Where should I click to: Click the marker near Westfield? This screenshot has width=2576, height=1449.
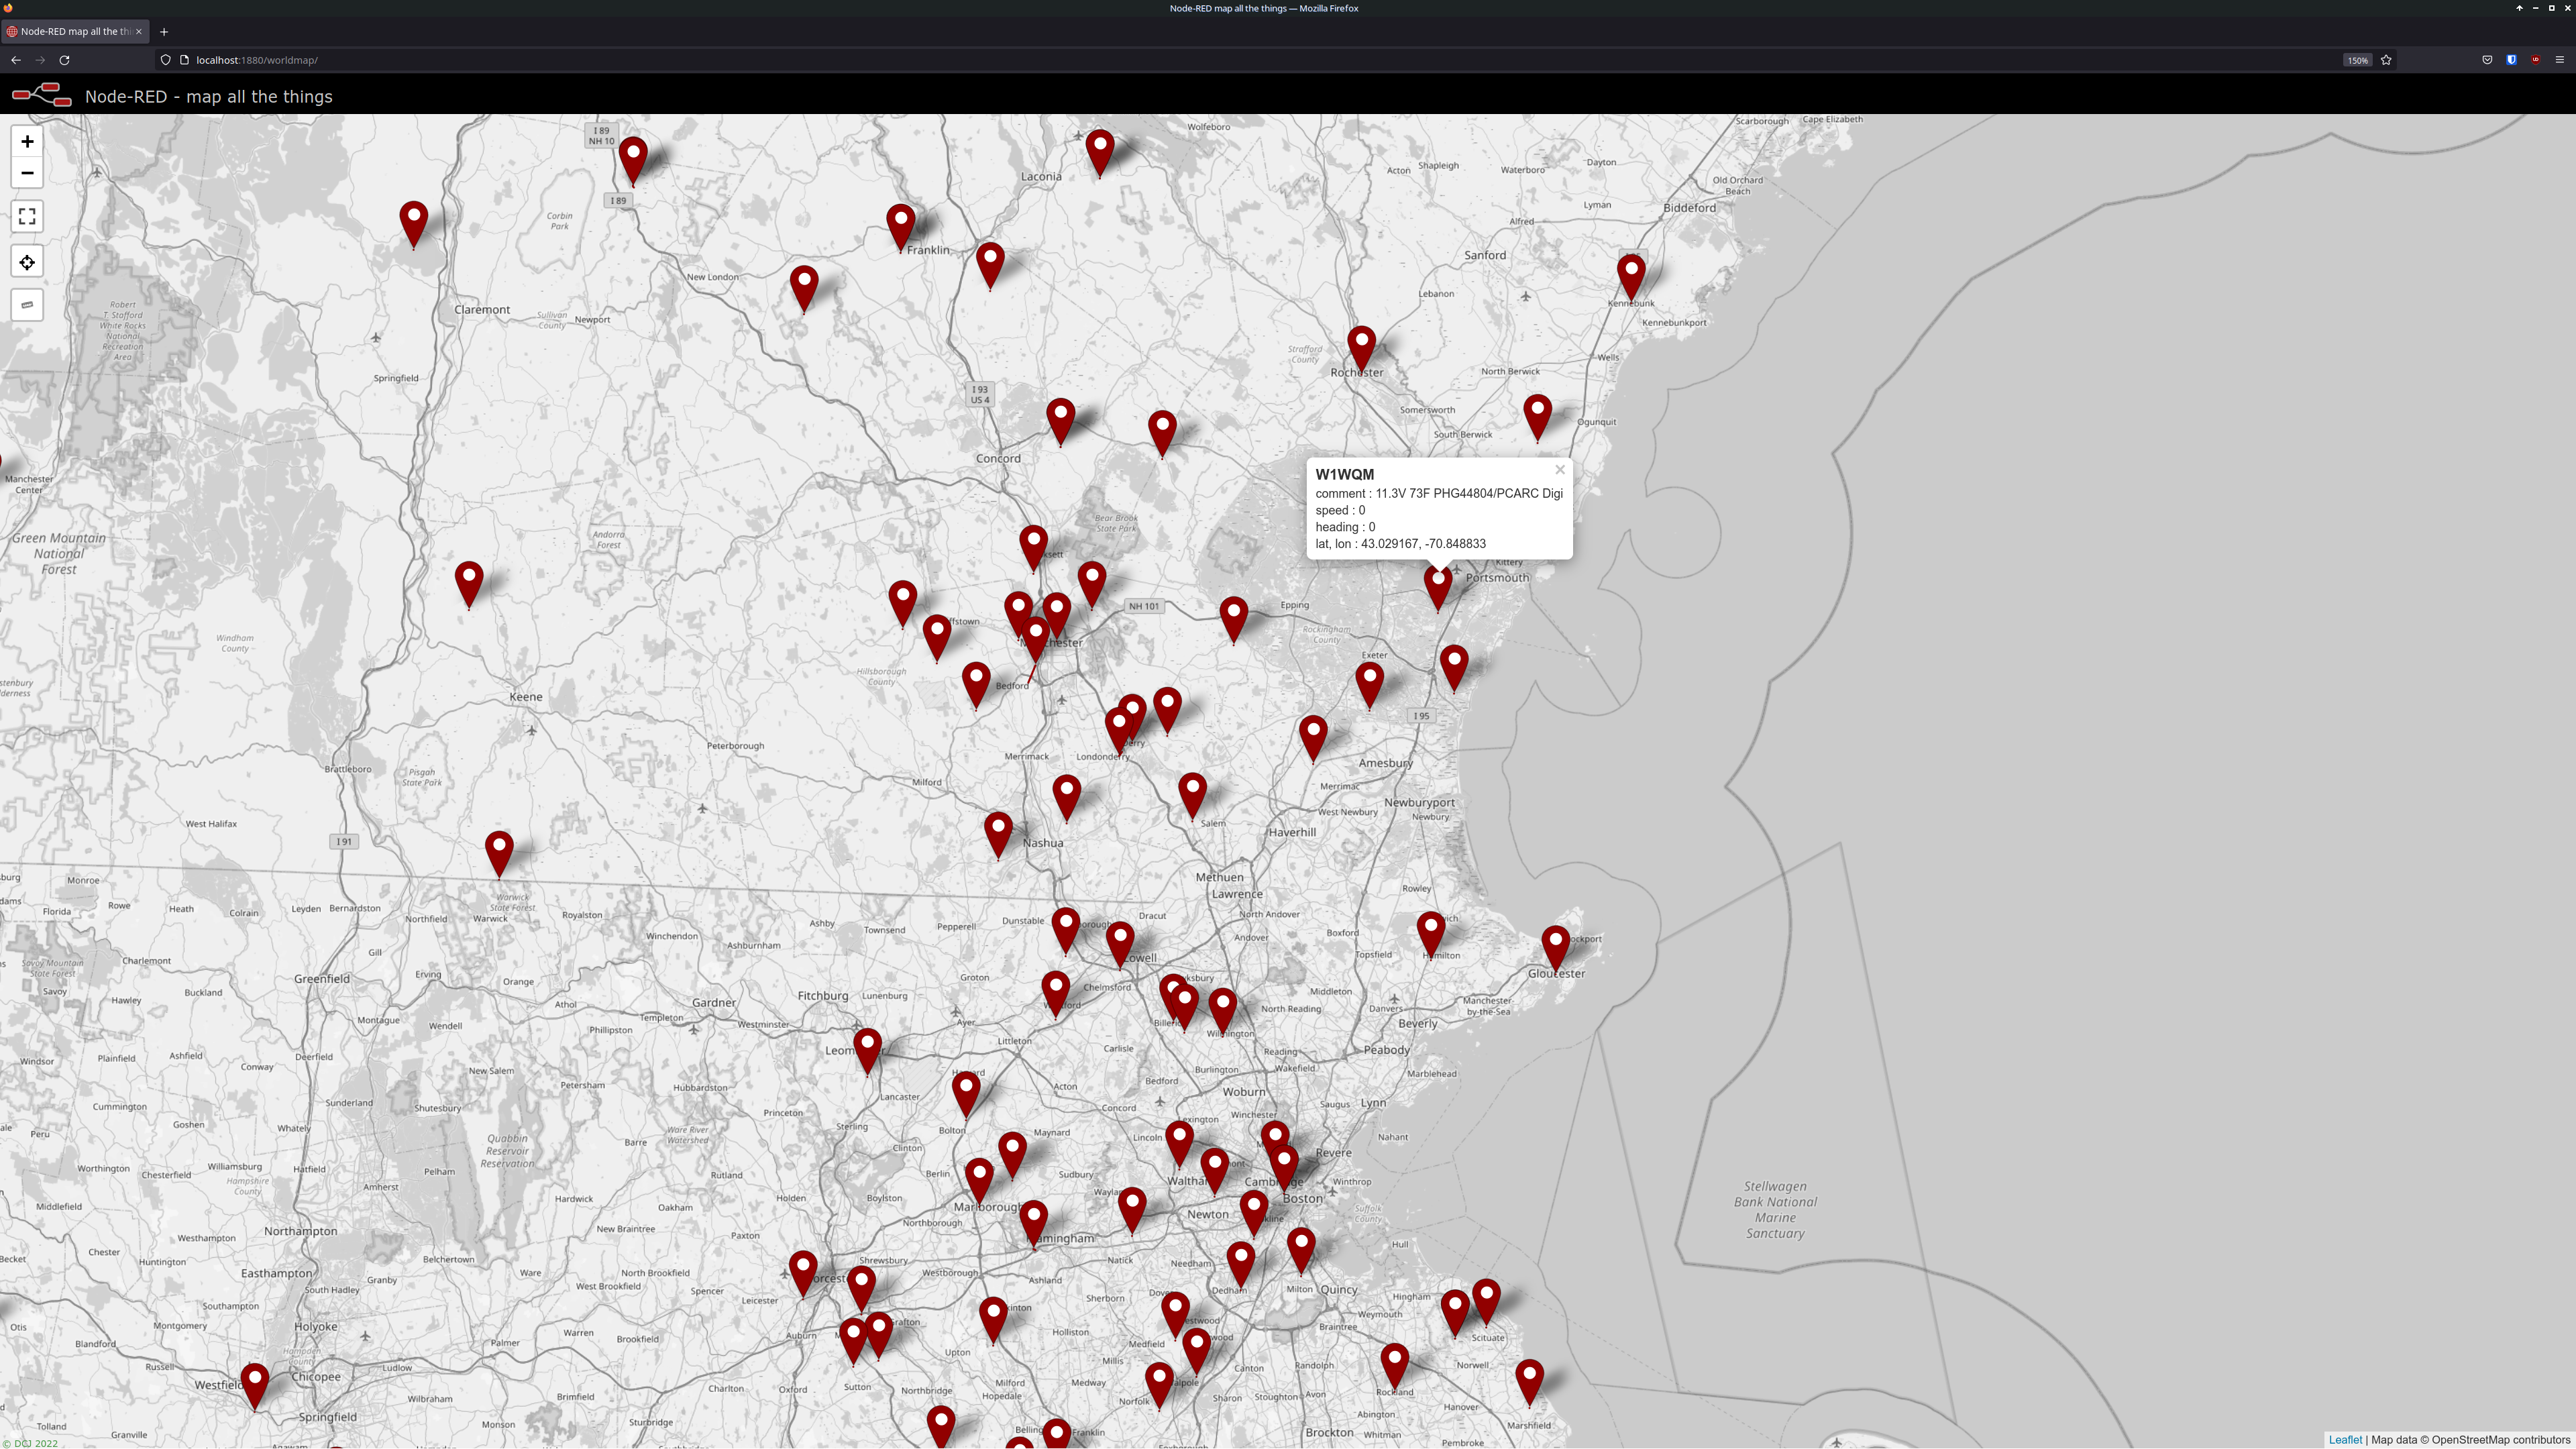255,1387
